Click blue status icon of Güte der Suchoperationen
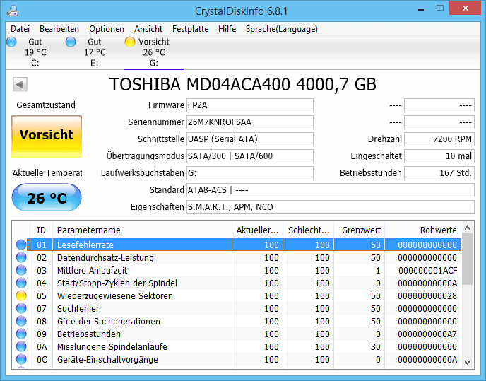Viewport: 486px width, 381px height. click(21, 321)
